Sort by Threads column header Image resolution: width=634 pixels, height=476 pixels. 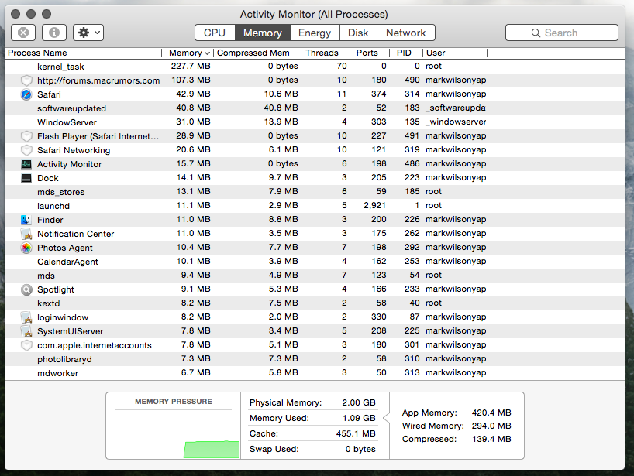(326, 53)
